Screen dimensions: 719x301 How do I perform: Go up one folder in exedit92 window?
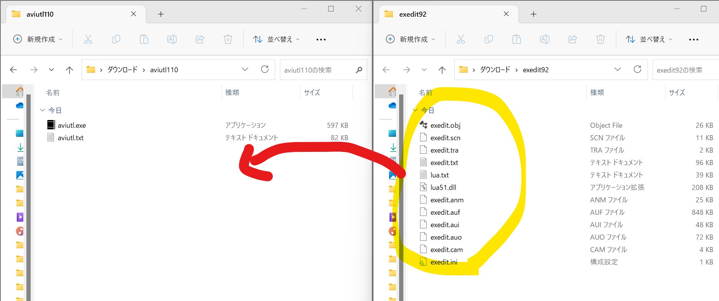point(442,70)
